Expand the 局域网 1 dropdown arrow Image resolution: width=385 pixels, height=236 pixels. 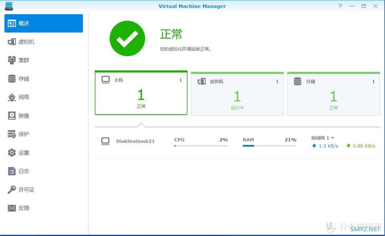333,138
